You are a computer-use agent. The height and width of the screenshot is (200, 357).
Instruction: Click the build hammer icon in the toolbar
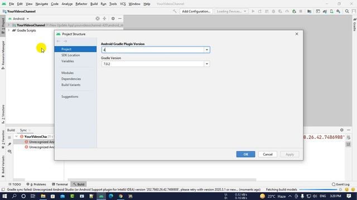coord(175,11)
